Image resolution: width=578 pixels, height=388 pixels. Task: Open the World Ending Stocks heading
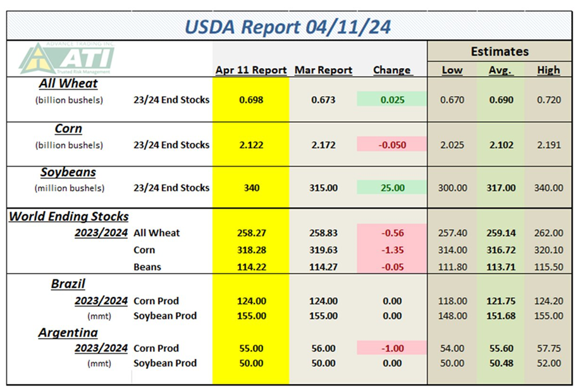point(69,216)
